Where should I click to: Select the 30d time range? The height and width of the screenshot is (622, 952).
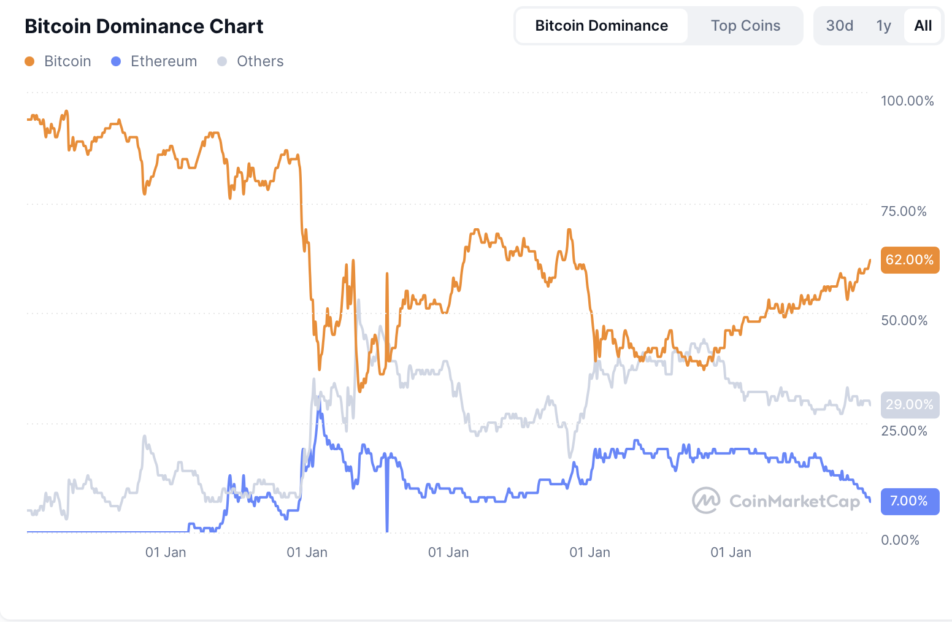coord(839,26)
